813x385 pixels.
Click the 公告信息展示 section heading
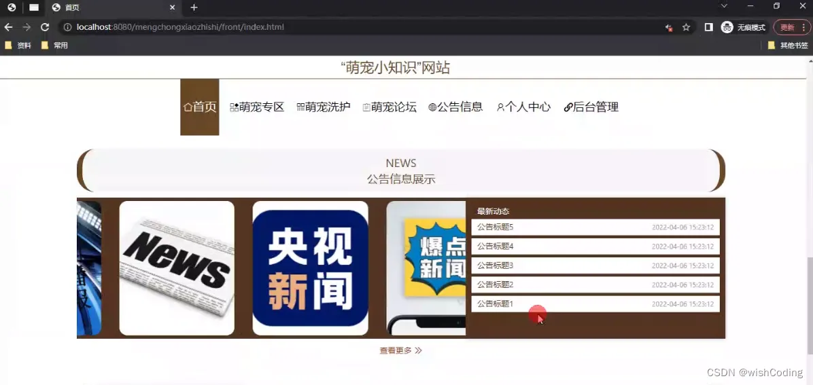pos(401,179)
